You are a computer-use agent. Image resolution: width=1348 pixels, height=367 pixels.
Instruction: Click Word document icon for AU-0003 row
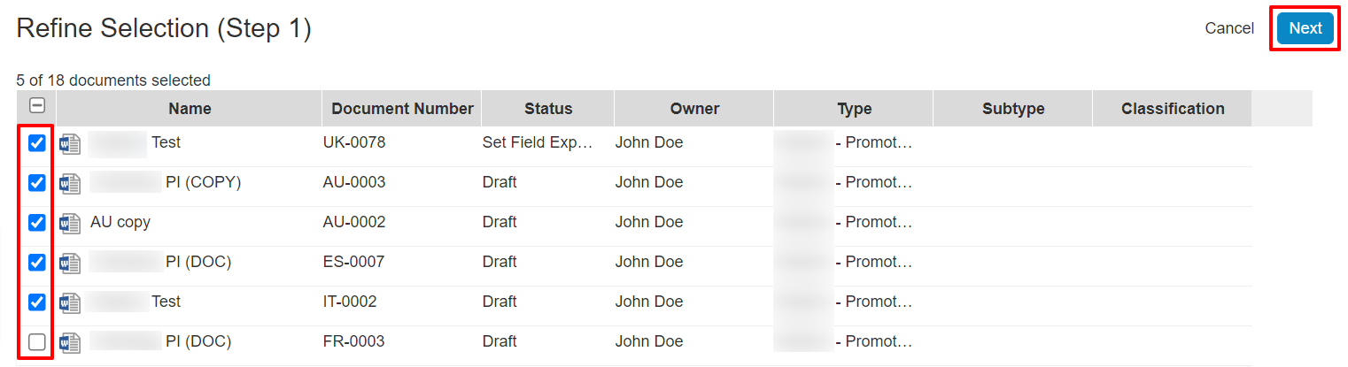(70, 183)
